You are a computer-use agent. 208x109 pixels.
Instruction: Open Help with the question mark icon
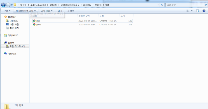coord(204,11)
